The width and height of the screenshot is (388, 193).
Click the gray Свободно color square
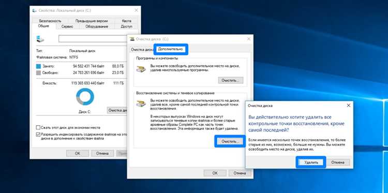point(38,73)
